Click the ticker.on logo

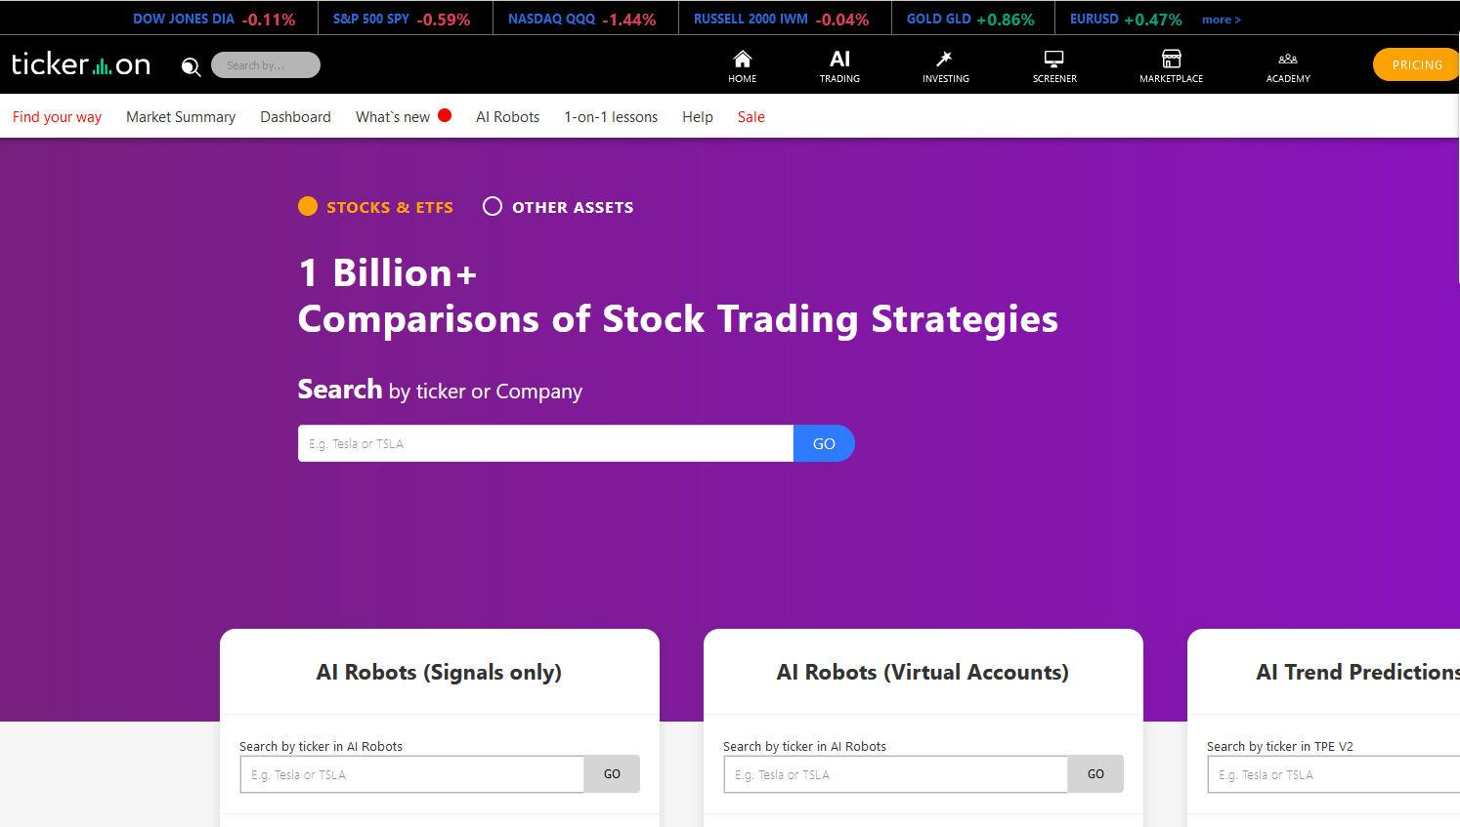81,63
